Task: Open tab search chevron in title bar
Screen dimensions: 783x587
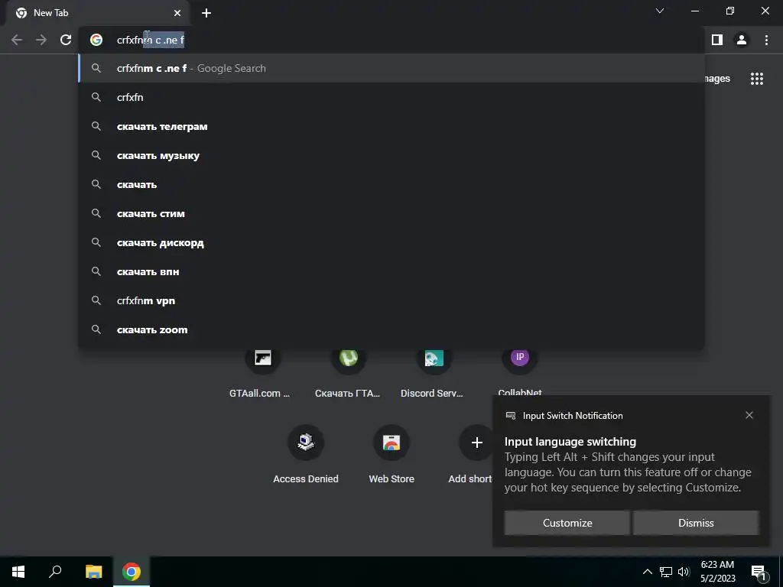Action: (660, 11)
